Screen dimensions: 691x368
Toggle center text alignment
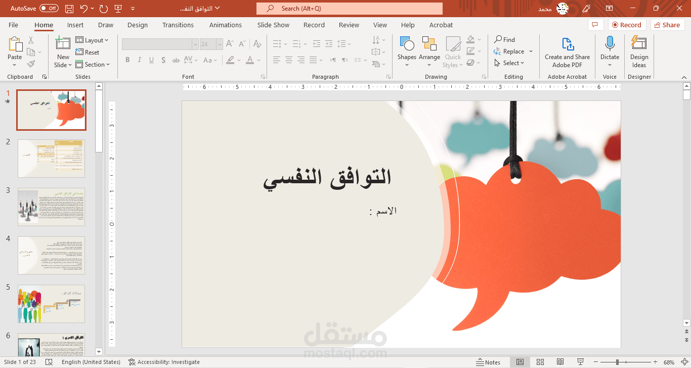tap(288, 60)
